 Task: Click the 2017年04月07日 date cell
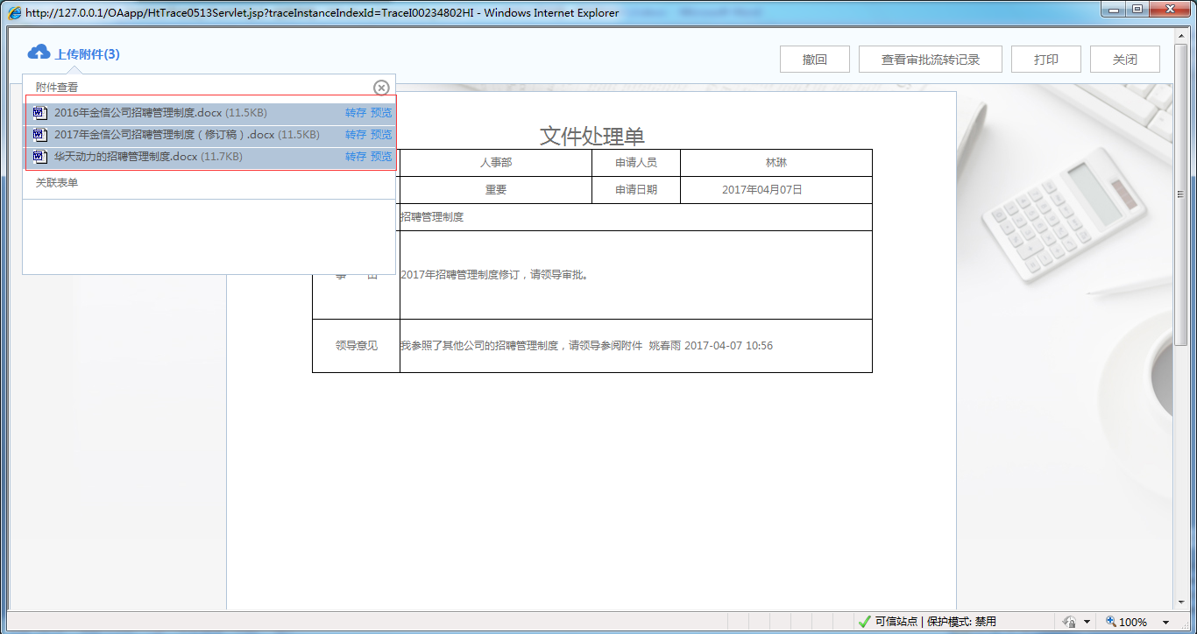(x=776, y=190)
